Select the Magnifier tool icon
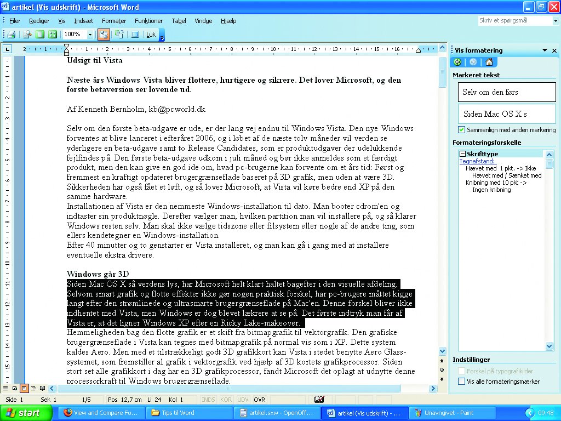The image size is (561, 421). (27, 35)
